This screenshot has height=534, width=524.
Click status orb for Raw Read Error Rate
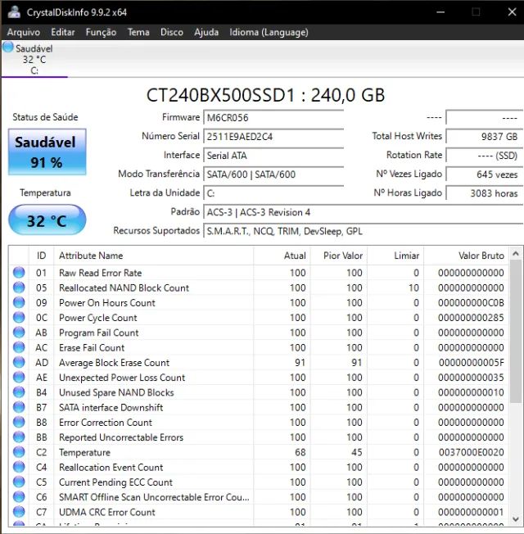(x=19, y=273)
